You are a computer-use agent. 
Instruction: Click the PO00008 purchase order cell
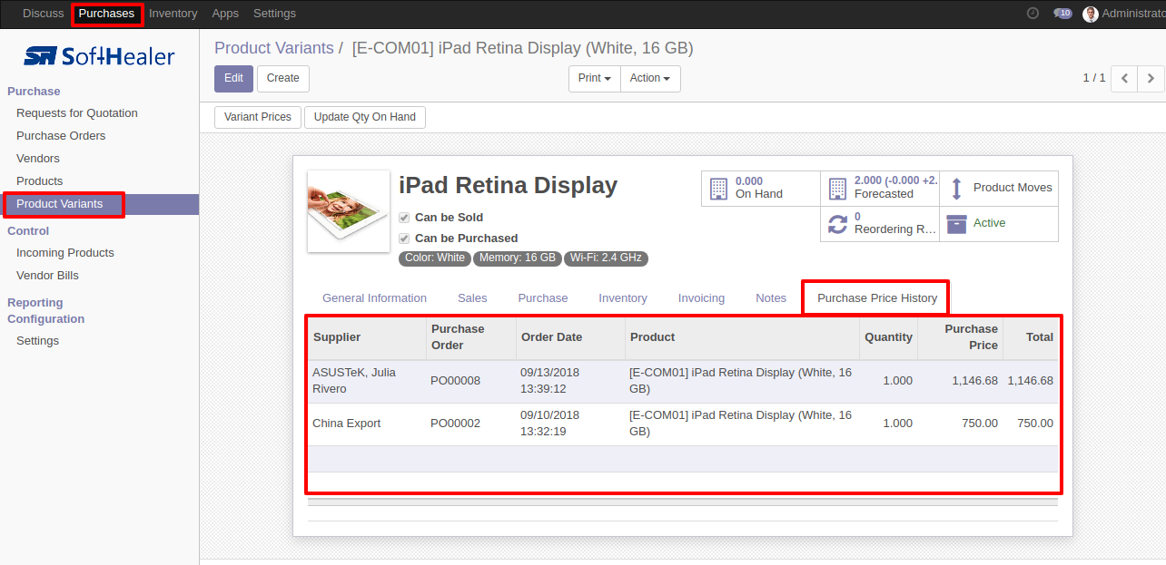tap(471, 381)
